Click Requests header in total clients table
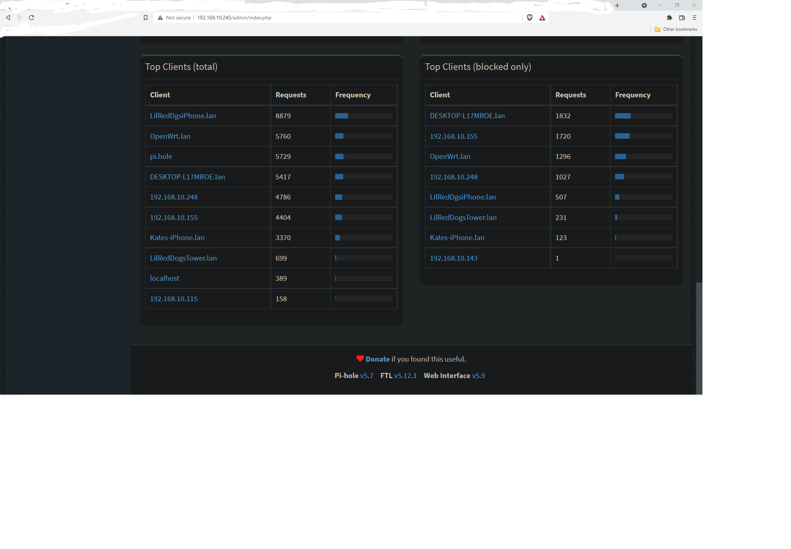791x549 pixels. pyautogui.click(x=291, y=95)
